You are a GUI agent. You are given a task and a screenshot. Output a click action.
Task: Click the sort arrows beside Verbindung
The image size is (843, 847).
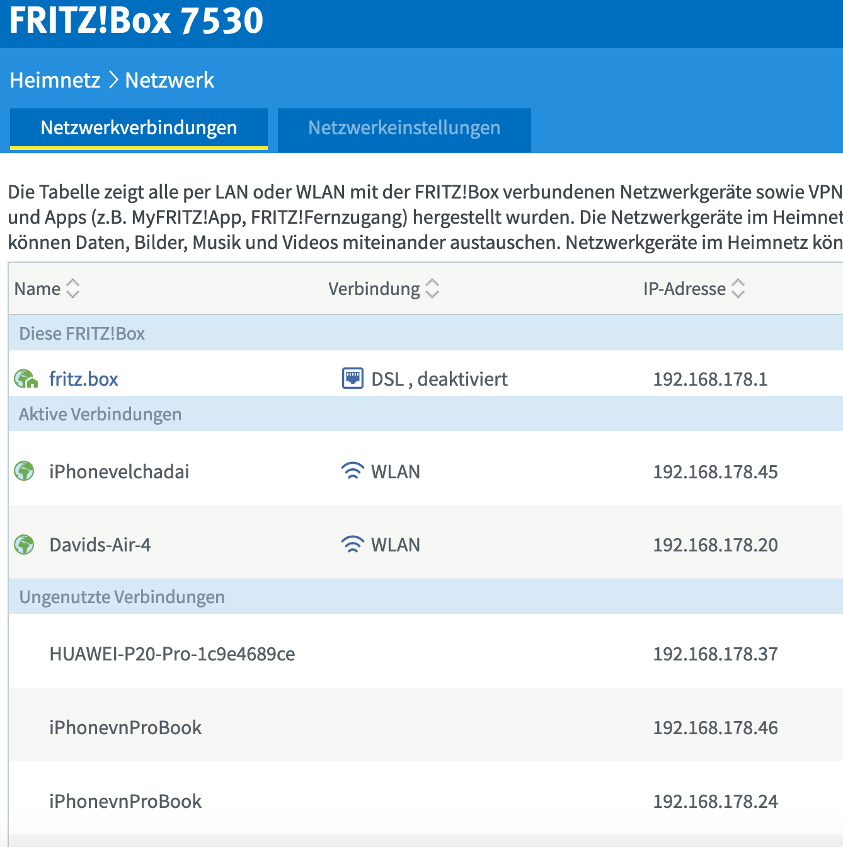click(x=432, y=288)
